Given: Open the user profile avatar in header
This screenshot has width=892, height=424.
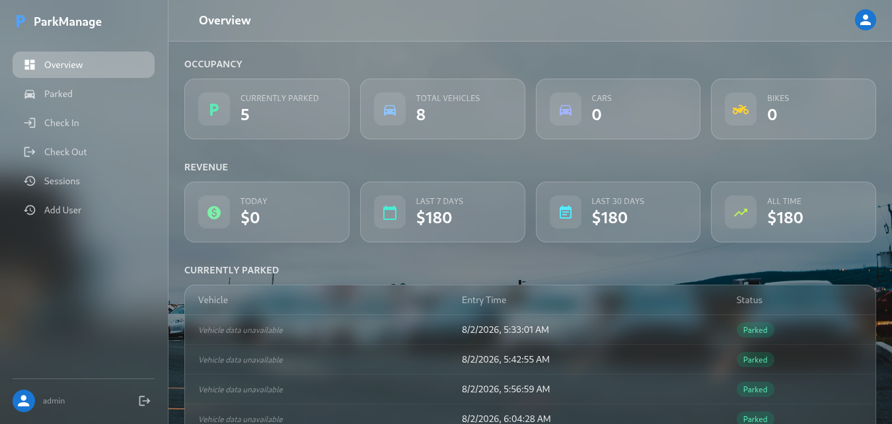Looking at the screenshot, I should (x=866, y=20).
